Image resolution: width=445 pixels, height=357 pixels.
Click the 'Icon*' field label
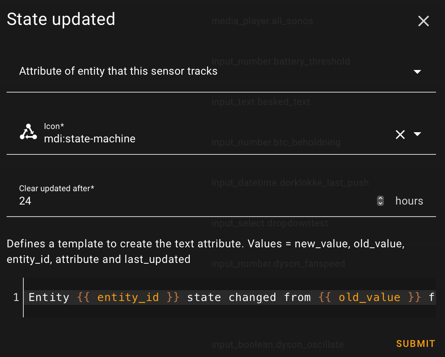[x=54, y=126]
